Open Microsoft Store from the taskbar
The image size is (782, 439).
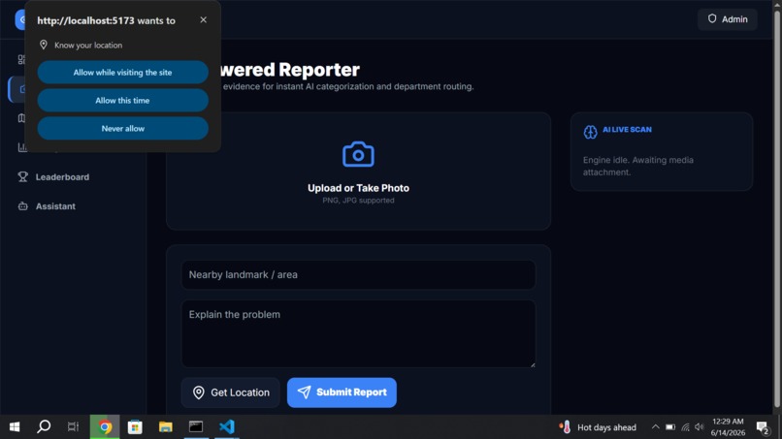135,427
